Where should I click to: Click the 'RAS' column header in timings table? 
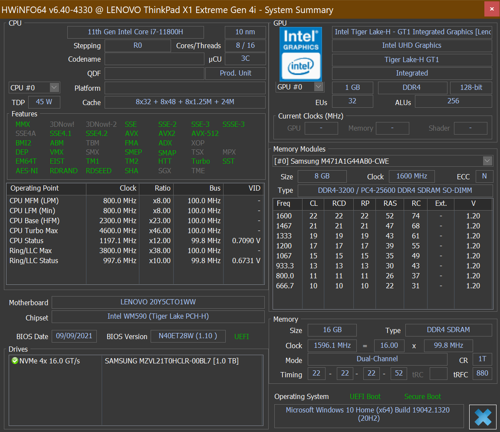point(390,204)
